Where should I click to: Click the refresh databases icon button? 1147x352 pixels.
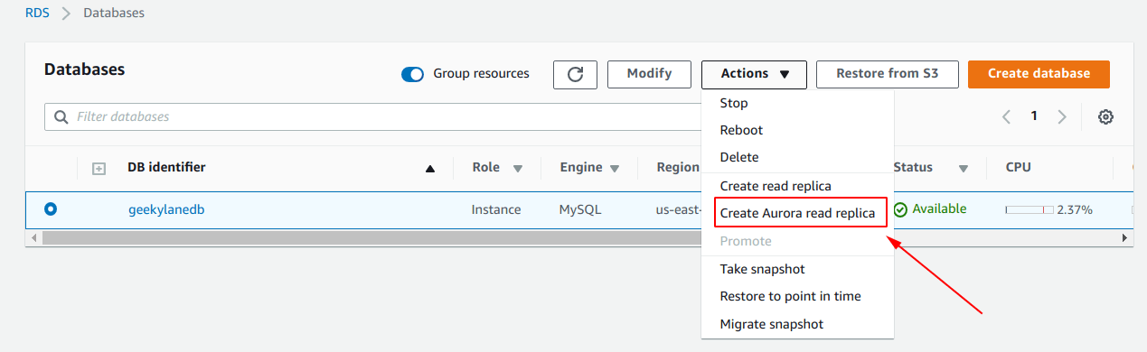[575, 74]
